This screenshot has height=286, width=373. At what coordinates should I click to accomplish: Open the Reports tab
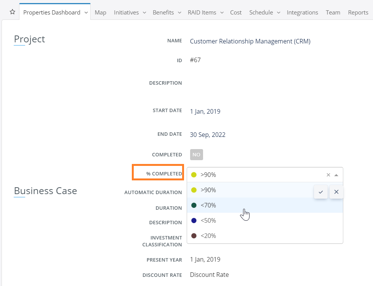[x=358, y=13]
